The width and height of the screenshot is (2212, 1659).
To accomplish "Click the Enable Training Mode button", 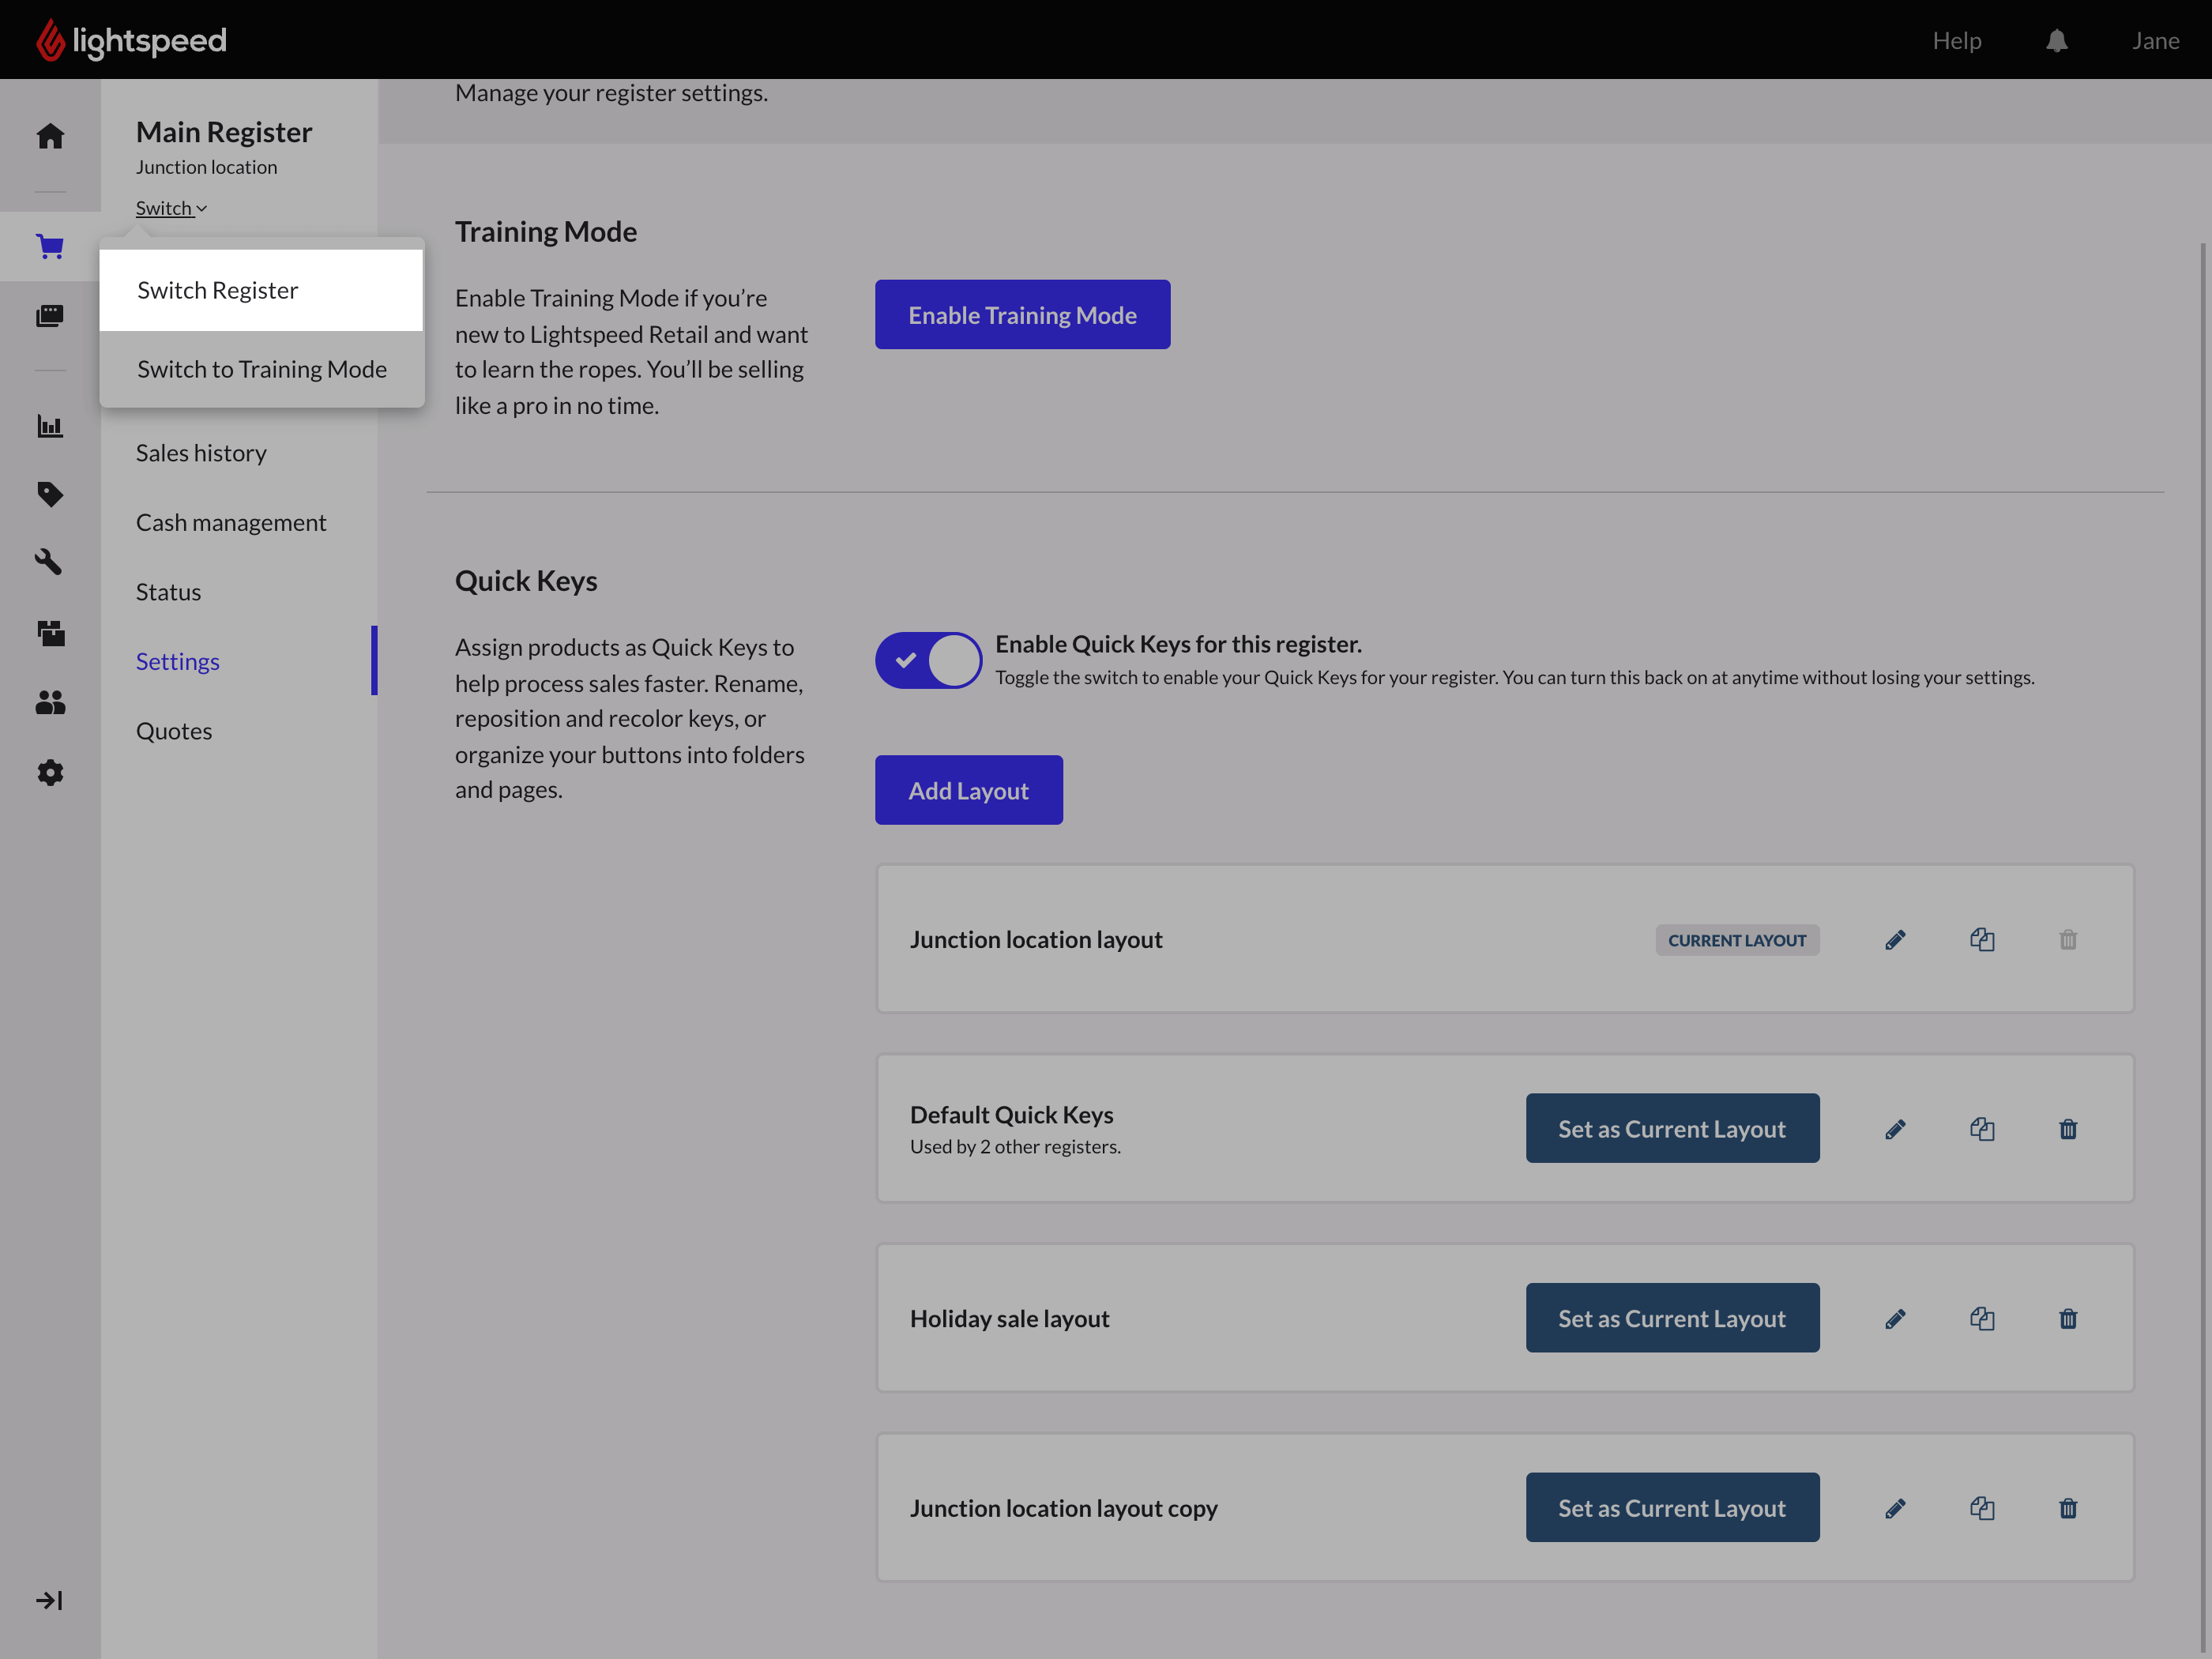I will coord(1022,315).
